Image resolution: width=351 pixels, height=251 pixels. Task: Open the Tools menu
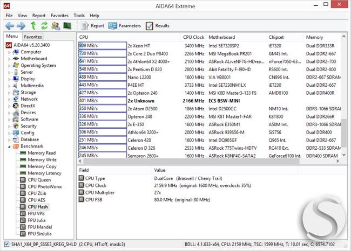(79, 16)
